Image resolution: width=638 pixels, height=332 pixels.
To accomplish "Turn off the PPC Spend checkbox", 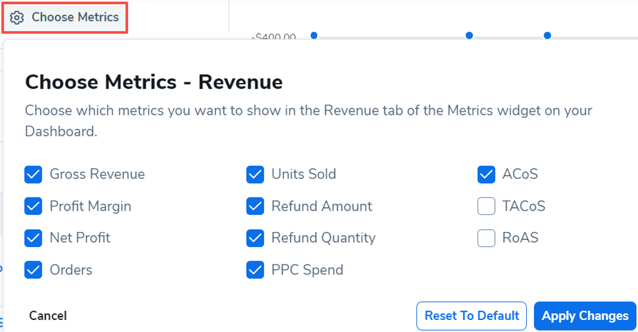I will [256, 270].
